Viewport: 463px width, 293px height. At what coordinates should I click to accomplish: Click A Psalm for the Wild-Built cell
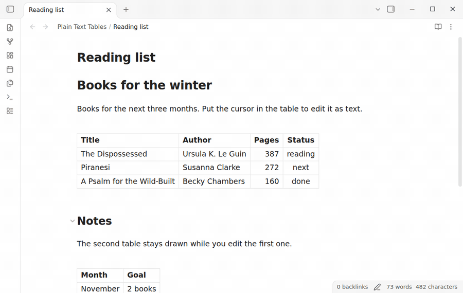coord(128,181)
